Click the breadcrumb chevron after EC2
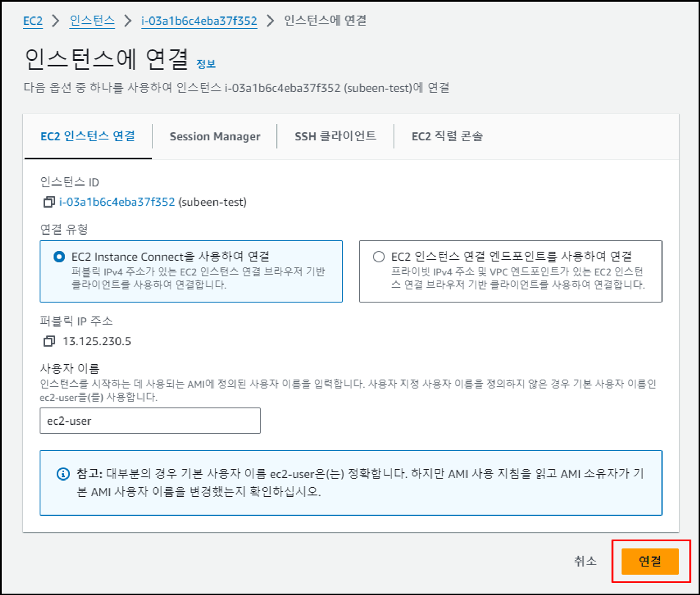This screenshot has height=595, width=700. click(56, 21)
